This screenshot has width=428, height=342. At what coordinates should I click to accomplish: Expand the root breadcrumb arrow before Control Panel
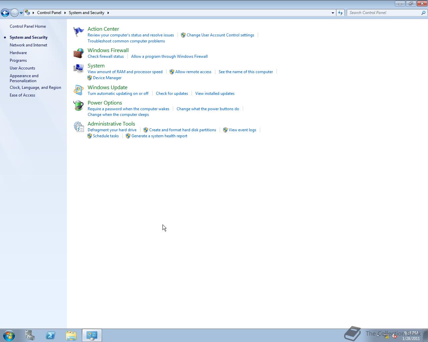click(x=33, y=13)
